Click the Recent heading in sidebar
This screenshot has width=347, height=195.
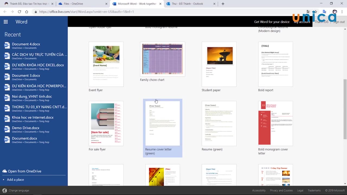click(12, 34)
